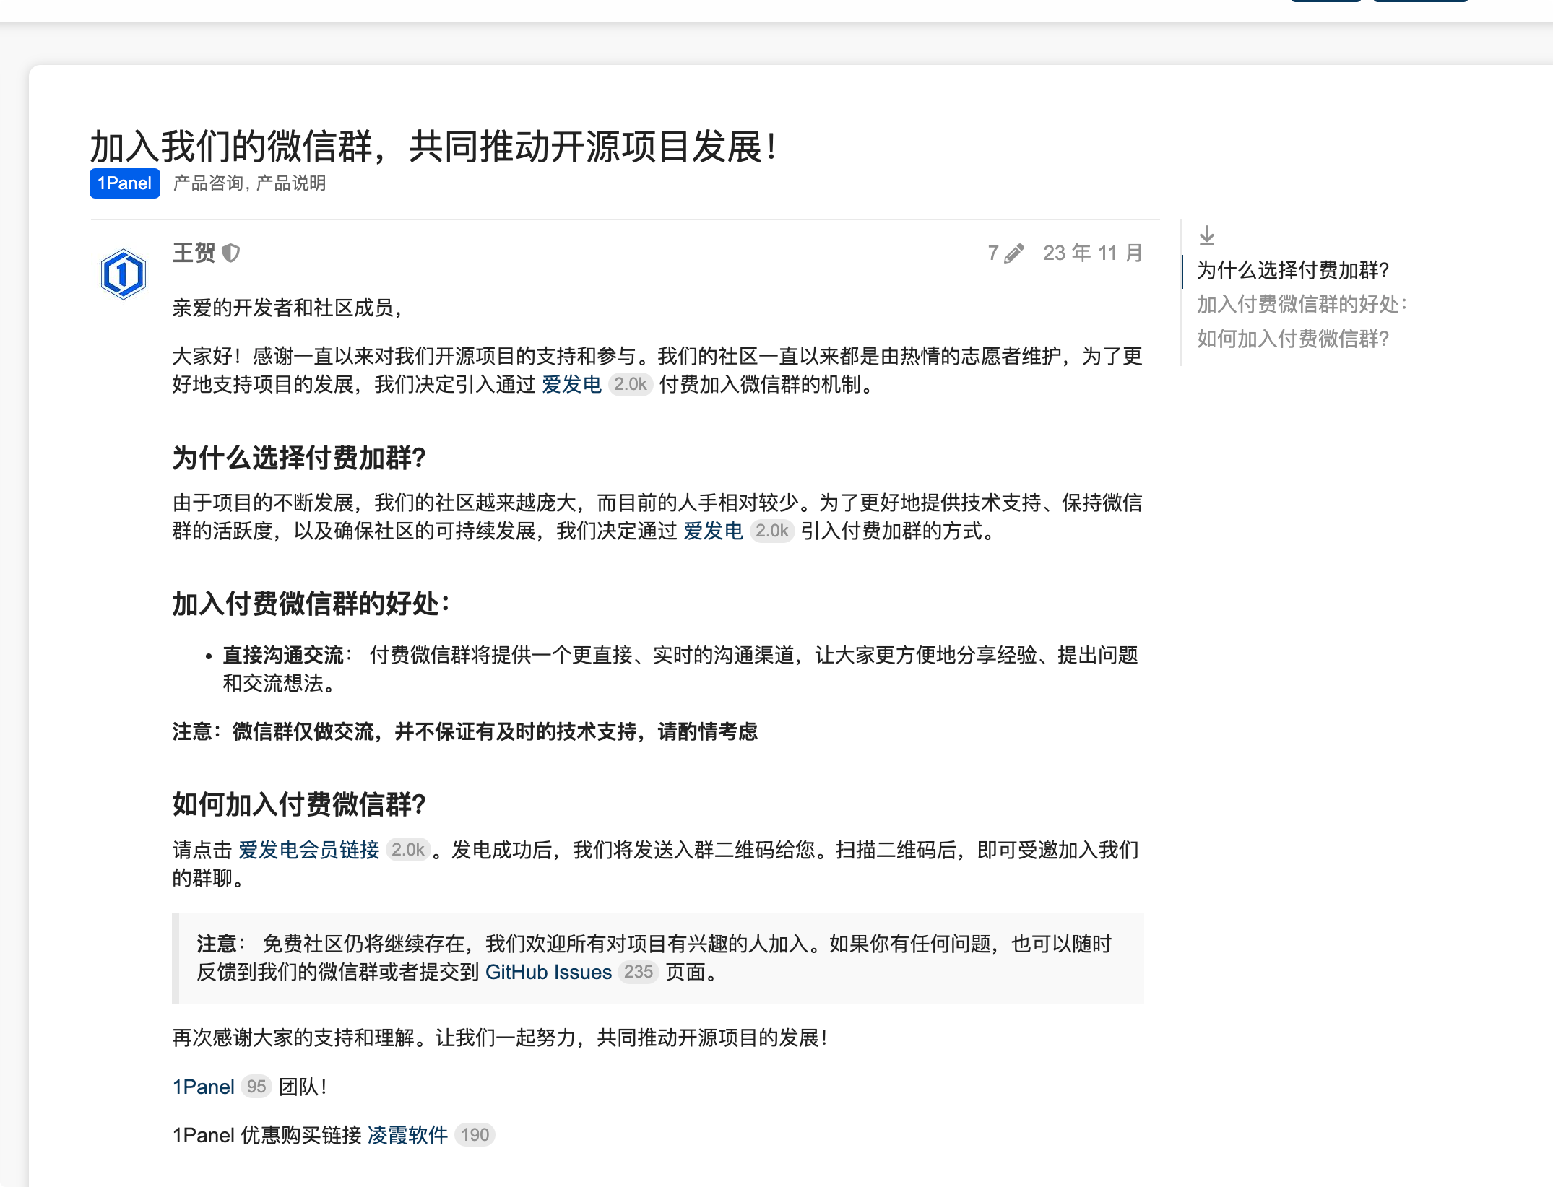Go to 为什么选择付费加群? in sidebar outline
The height and width of the screenshot is (1187, 1553).
coord(1293,271)
